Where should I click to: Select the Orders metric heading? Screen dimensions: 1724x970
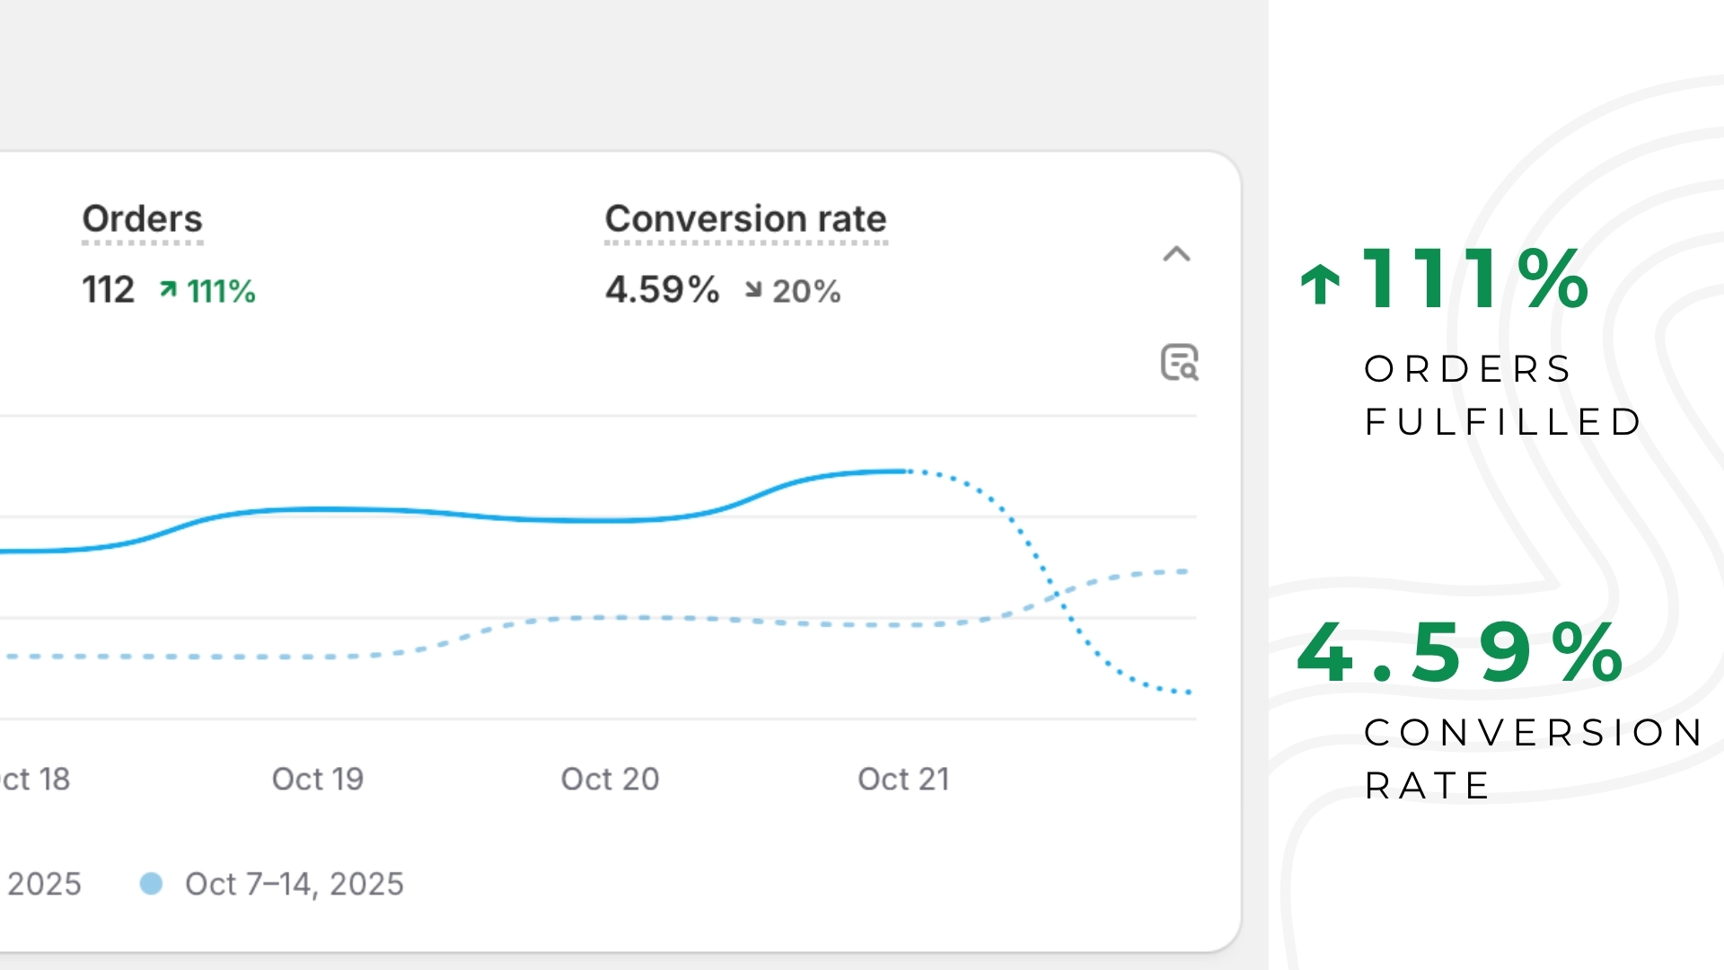[142, 219]
